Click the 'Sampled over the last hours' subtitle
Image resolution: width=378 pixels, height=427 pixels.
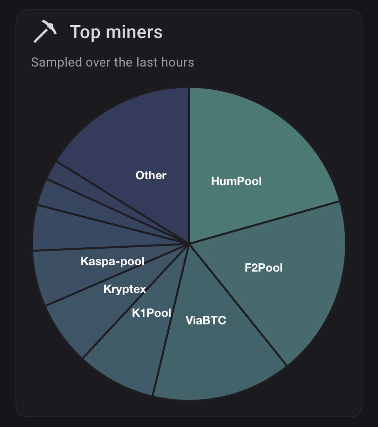112,63
